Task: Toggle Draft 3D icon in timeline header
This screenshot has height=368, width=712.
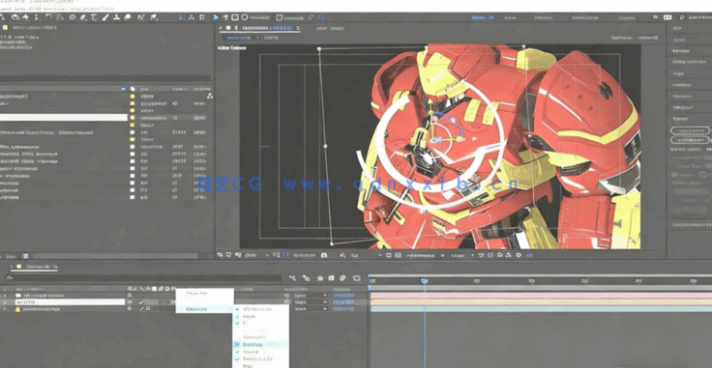Action: point(306,278)
